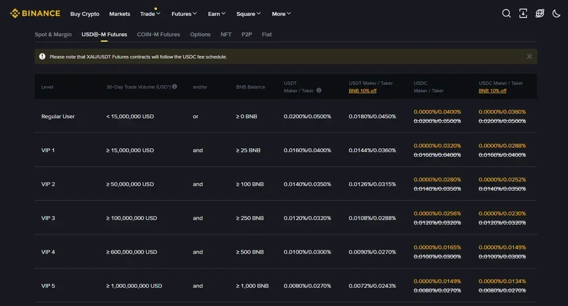Go to Buy Crypto page
The width and height of the screenshot is (568, 306).
tap(85, 14)
